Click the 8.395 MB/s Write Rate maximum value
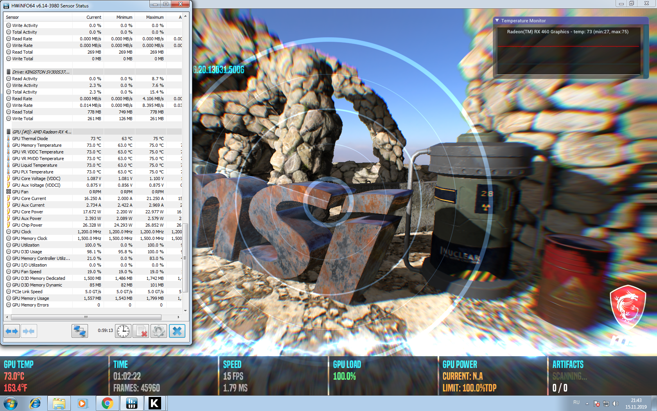 pos(153,105)
